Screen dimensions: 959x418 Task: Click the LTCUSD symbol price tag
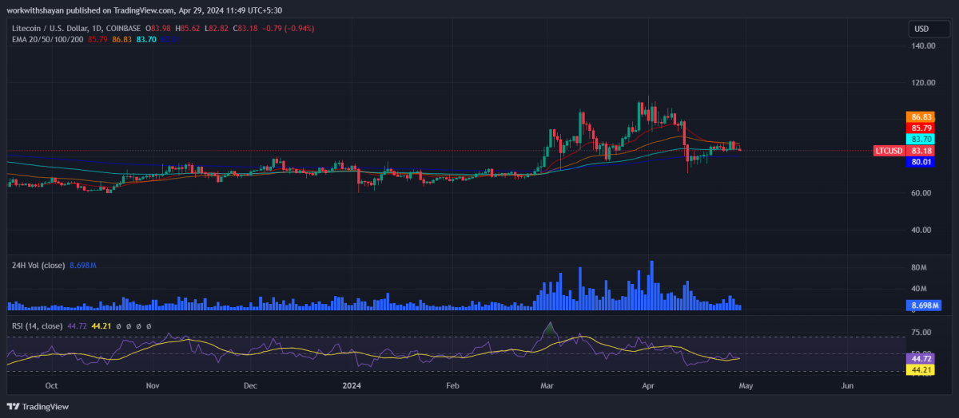(889, 150)
